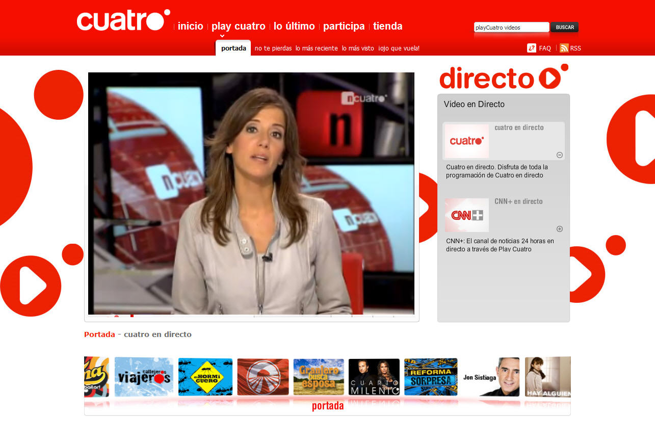Viewport: 655px width, 440px height.
Task: Open the play cuatro menu item
Action: [x=239, y=27]
